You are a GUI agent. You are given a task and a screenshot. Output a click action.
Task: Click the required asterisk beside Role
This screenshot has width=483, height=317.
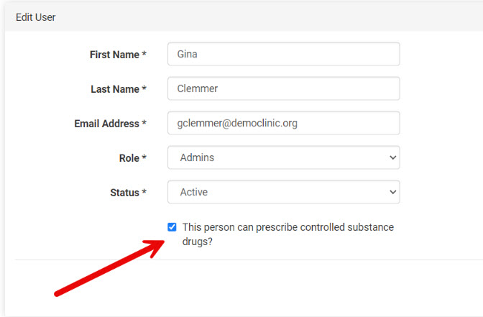(144, 158)
